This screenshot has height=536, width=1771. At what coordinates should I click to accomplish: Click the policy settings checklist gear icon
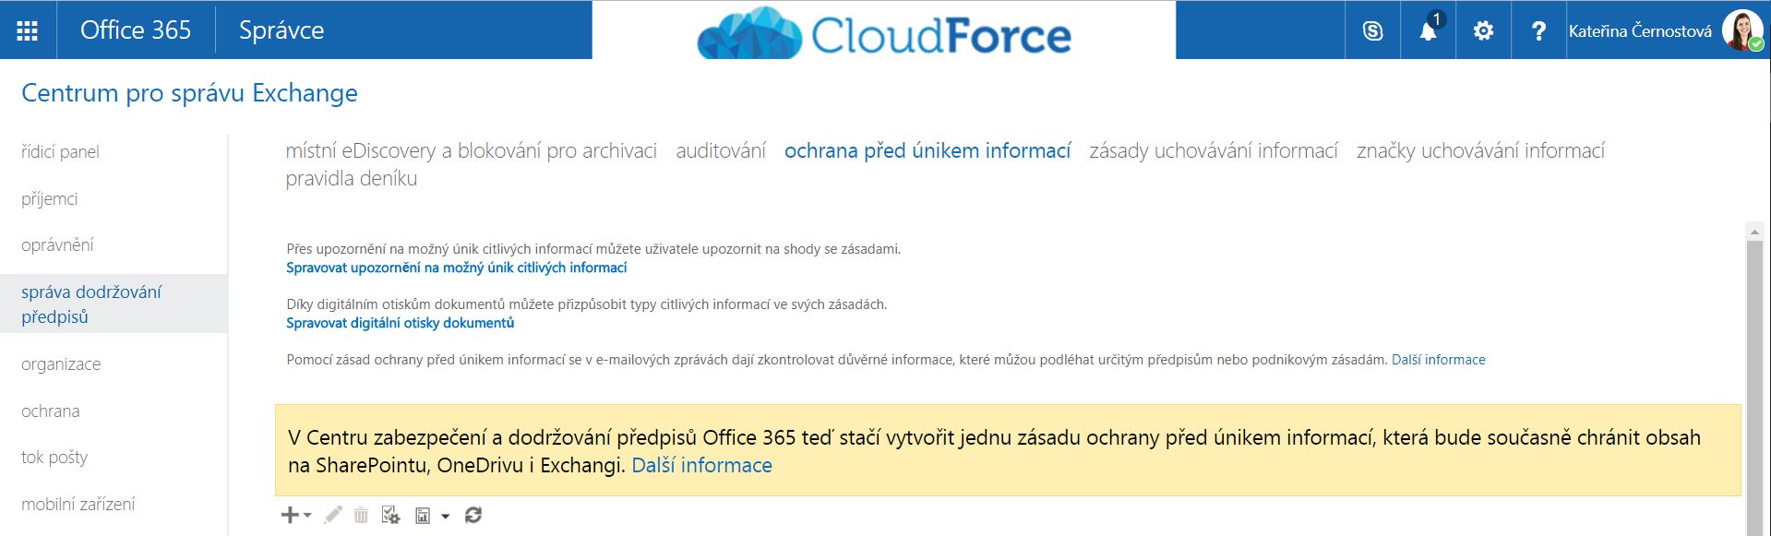tap(390, 516)
